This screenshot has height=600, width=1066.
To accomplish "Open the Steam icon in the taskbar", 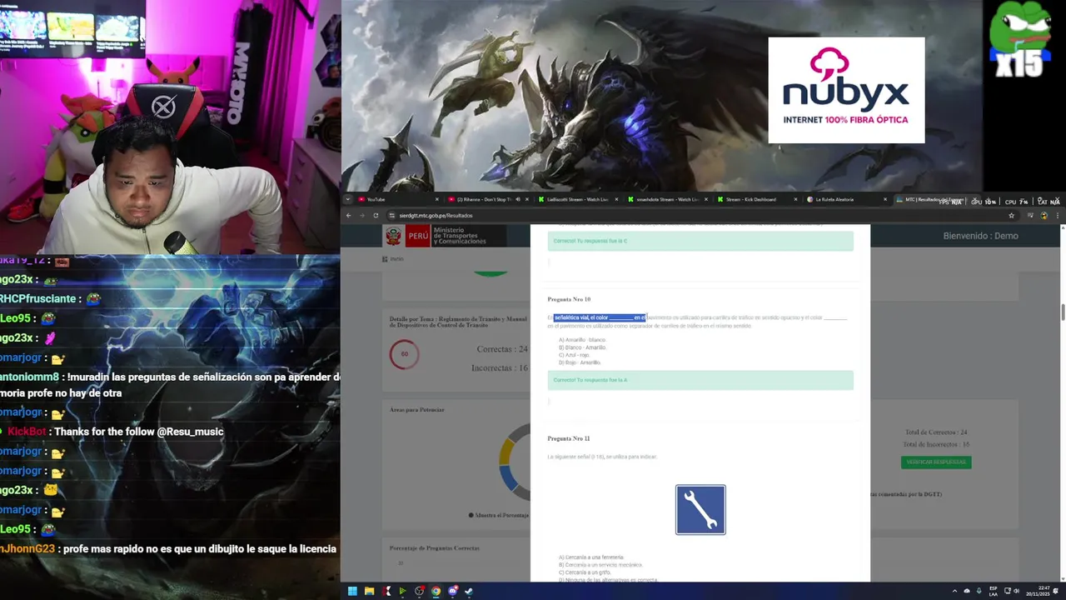I will [x=469, y=591].
